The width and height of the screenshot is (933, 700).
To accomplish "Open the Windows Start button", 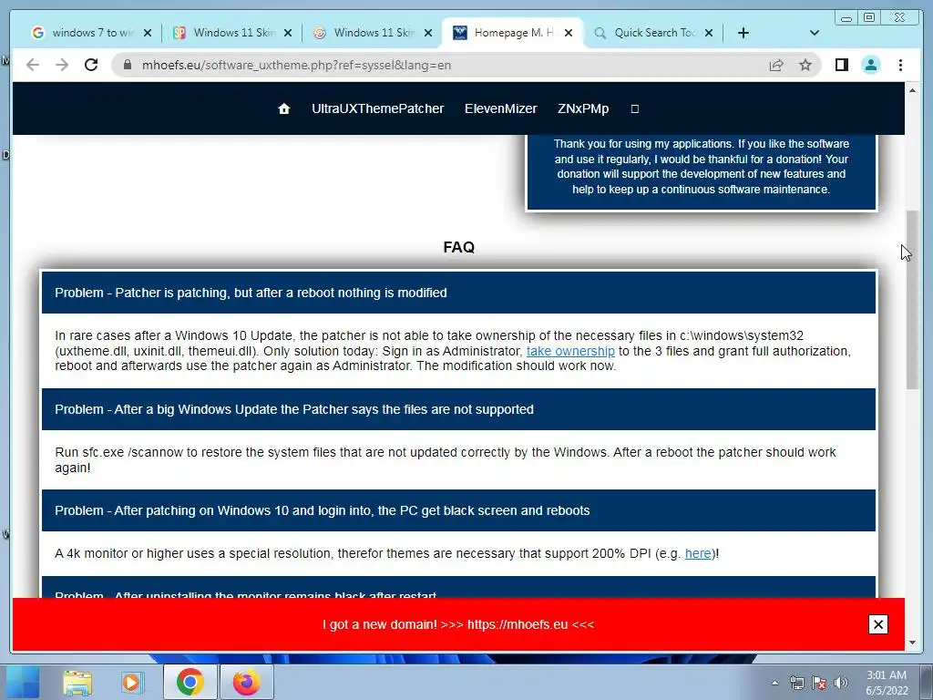I will (21, 682).
